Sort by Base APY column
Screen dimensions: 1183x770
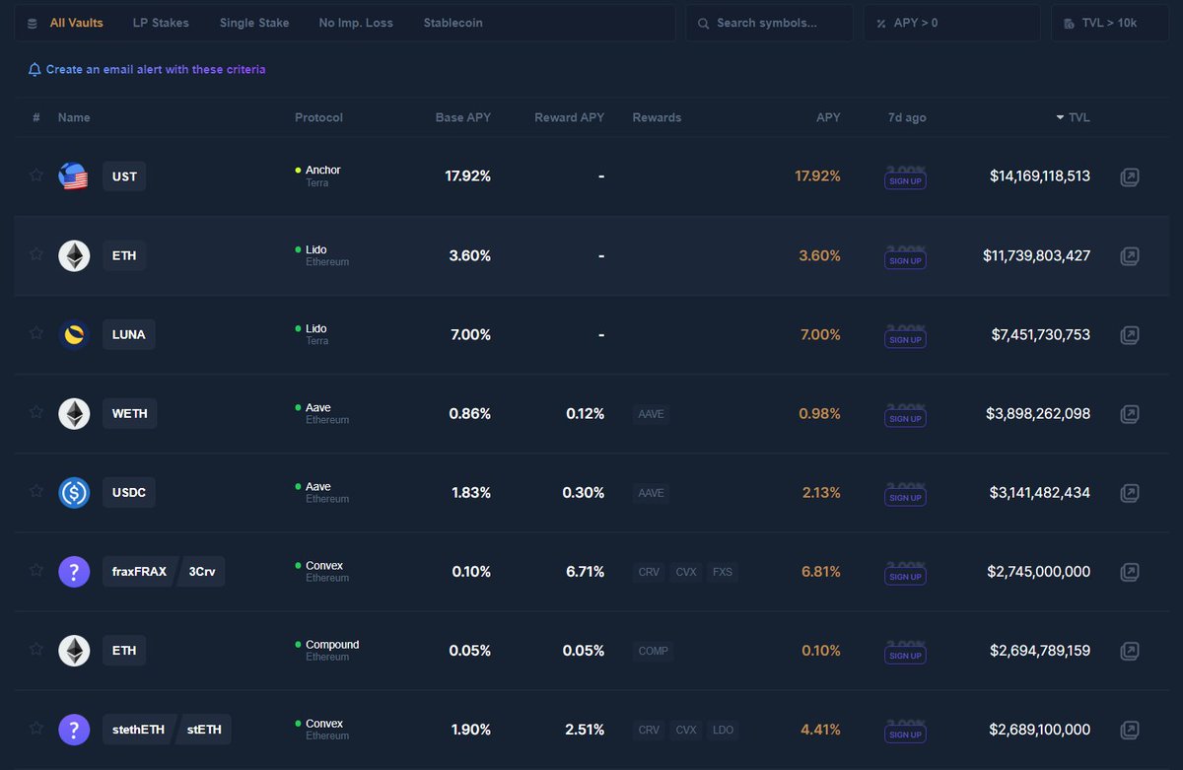point(463,117)
